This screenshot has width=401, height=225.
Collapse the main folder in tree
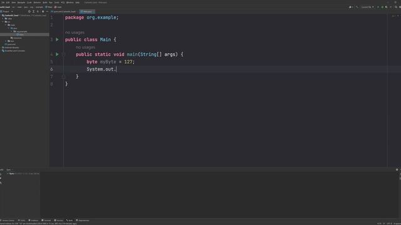point(6,25)
